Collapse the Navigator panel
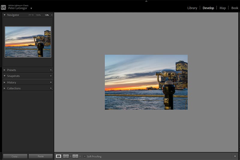 pyautogui.click(x=4, y=15)
